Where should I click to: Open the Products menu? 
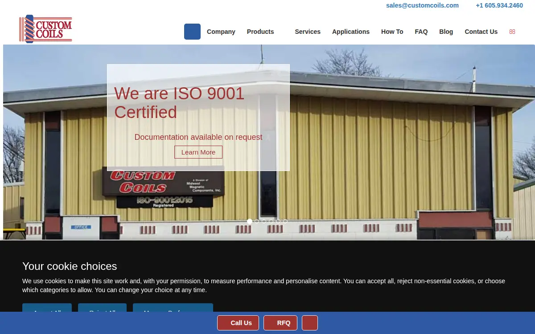260,32
